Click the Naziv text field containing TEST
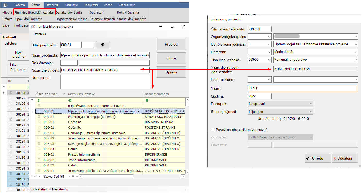363x194 pixels. pos(303,88)
